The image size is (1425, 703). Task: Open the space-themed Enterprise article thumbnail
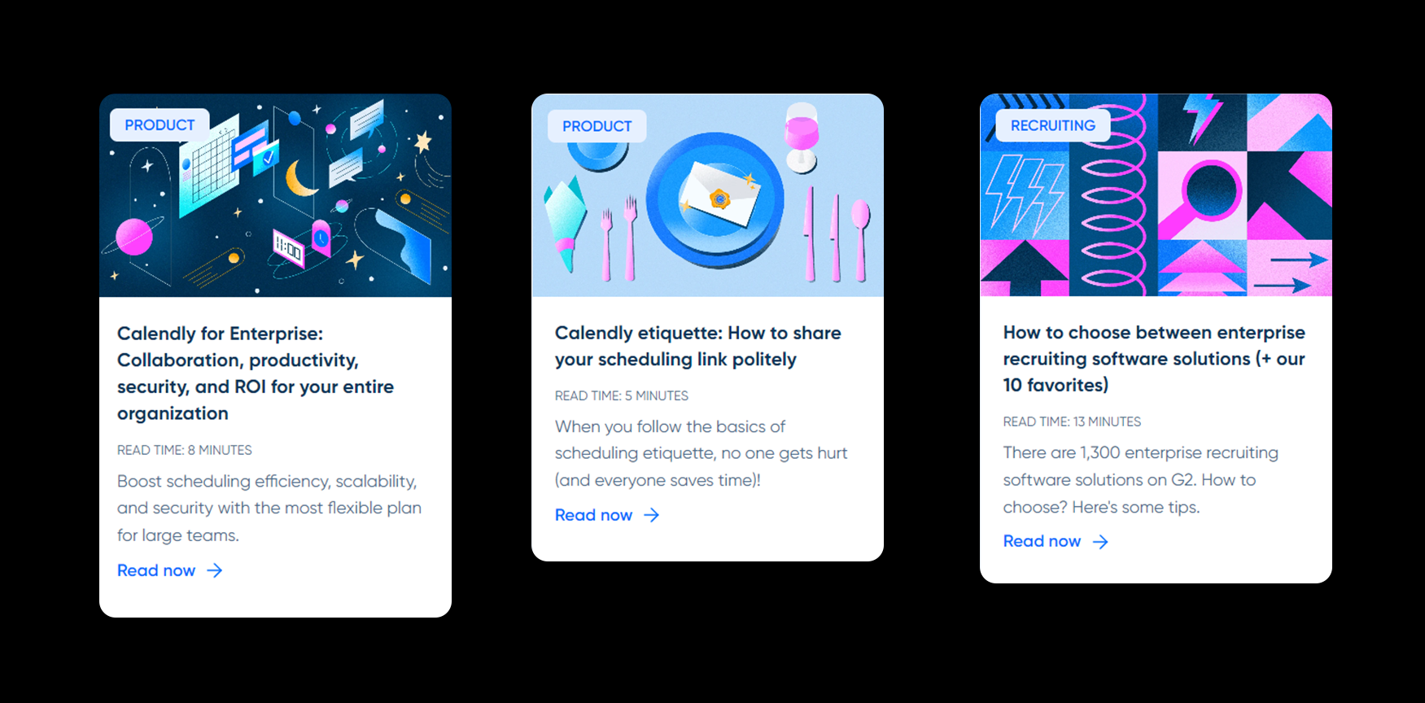pyautogui.click(x=275, y=195)
